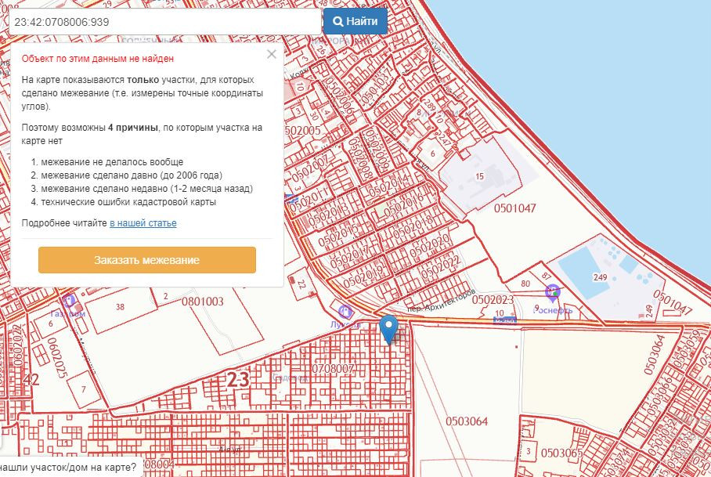This screenshot has width=711, height=477.
Task: Click the 0502023 block label
Action: 493,300
